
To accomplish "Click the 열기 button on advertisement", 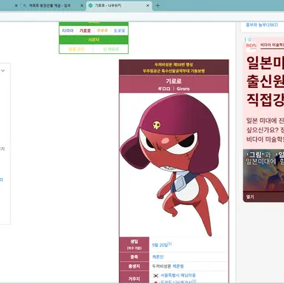I will [x=250, y=197].
